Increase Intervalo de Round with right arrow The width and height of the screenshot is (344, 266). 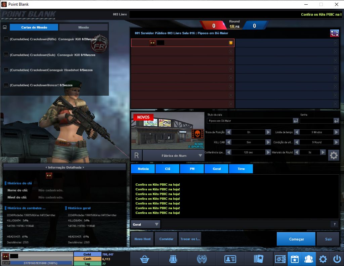click(323, 152)
